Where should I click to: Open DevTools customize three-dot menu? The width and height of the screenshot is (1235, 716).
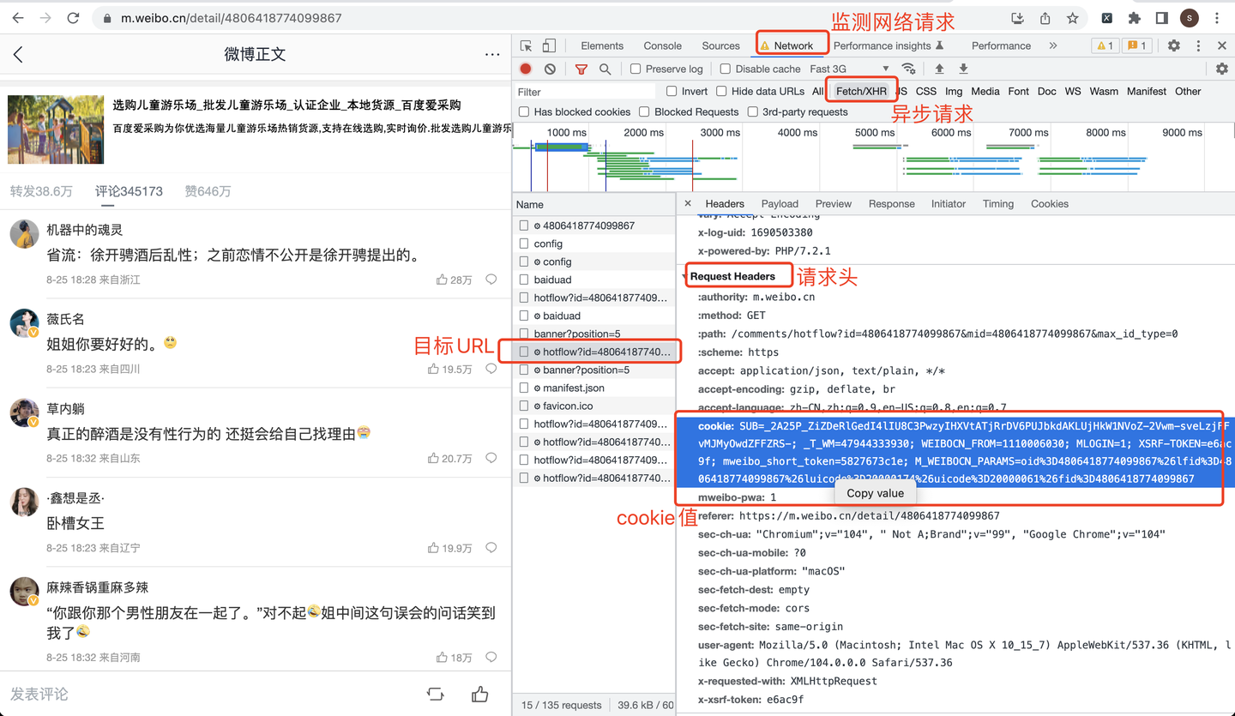pos(1198,45)
